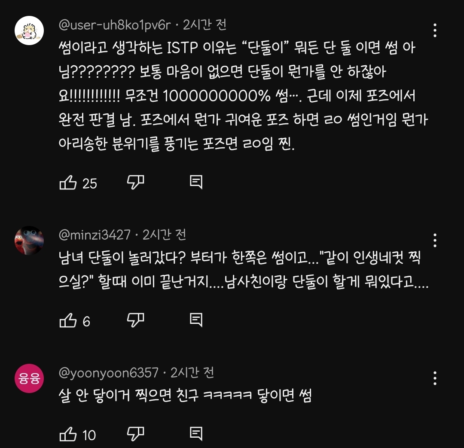The width and height of the screenshot is (464, 448).
Task: Select the comment text starting with 살 안 닿이거
Action: (185, 395)
